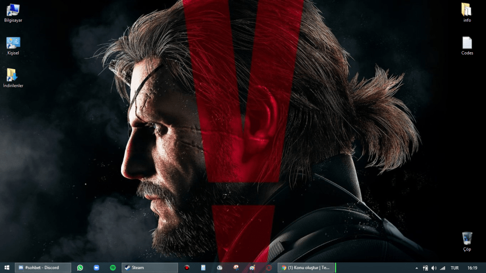The width and height of the screenshot is (486, 273).
Task: Open the power/battery tray icon
Action: (426, 268)
